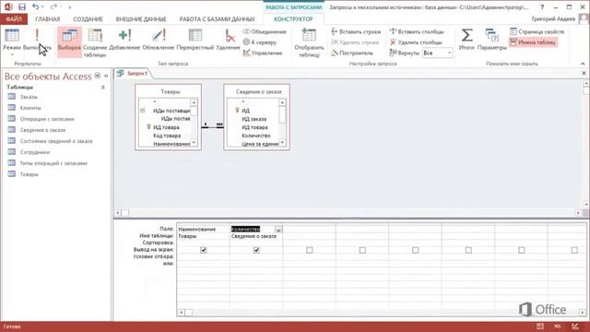
Task: Select Код товара field in Товары
Action: [x=167, y=136]
